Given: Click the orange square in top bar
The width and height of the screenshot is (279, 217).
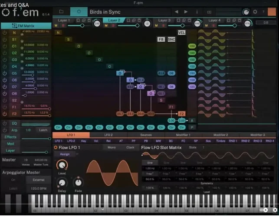Looking at the screenshot, I should coord(272,12).
